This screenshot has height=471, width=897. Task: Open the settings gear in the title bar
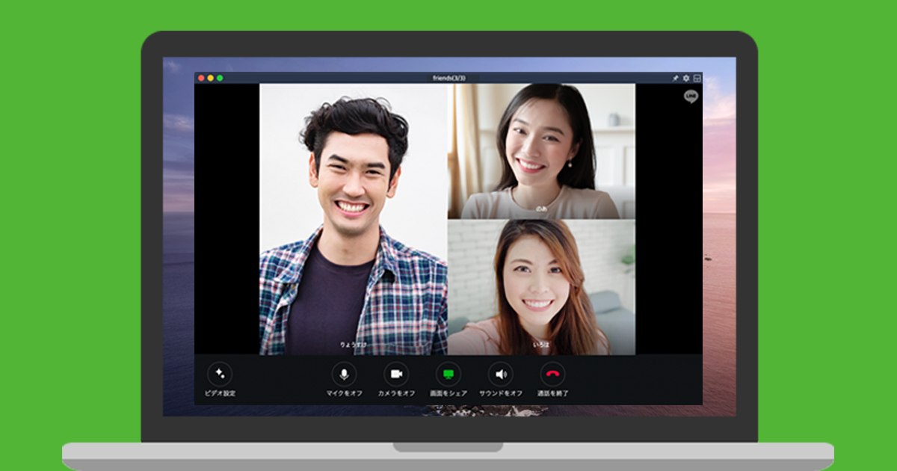point(686,78)
